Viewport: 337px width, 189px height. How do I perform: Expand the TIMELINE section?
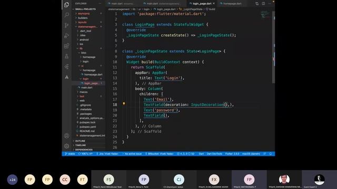[x=81, y=145]
